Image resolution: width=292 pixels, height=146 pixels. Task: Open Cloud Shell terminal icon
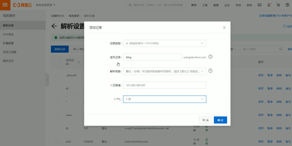(259, 5)
